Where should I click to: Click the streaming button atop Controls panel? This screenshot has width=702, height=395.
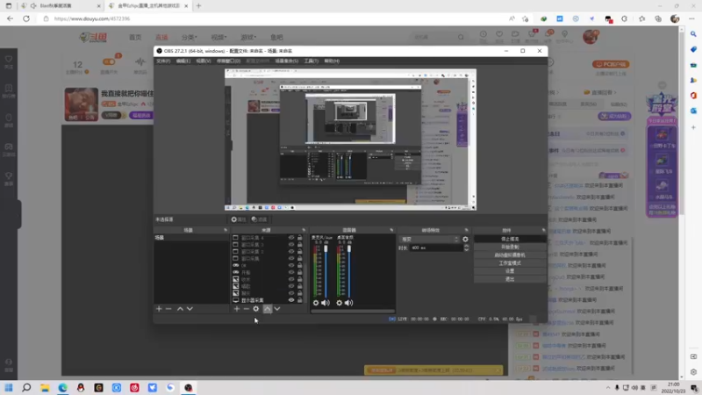510,239
